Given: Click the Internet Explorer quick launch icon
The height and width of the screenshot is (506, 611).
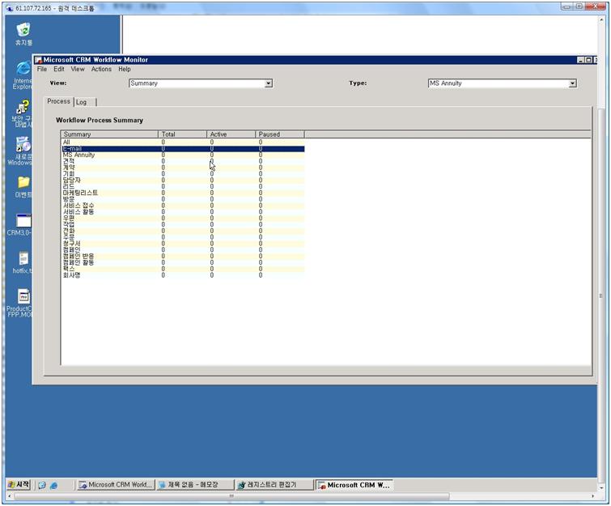Looking at the screenshot, I should click(53, 485).
